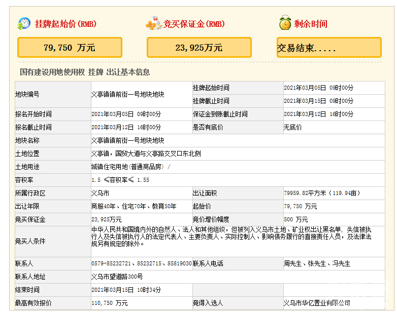Click the winning bidder 义乌市华亿置业有限公司
Image resolution: width=397 pixels, height=313 pixels.
(x=317, y=303)
